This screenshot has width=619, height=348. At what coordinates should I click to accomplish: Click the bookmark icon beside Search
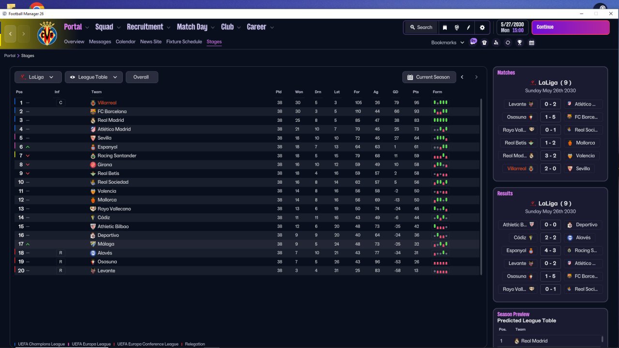click(x=445, y=28)
